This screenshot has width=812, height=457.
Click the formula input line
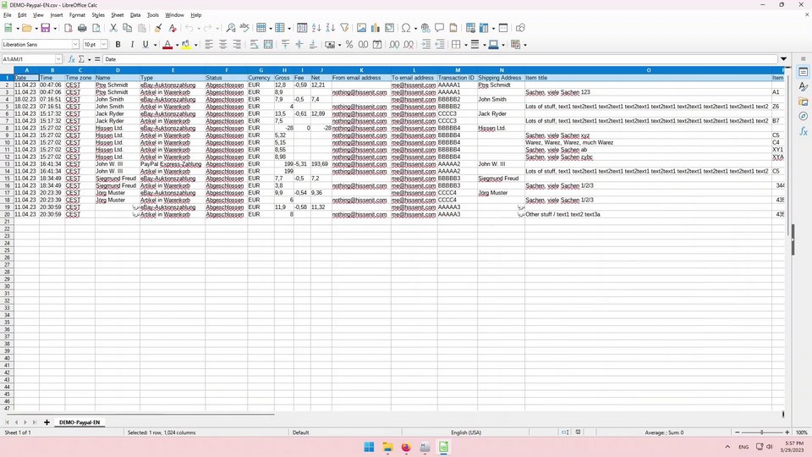click(x=440, y=59)
